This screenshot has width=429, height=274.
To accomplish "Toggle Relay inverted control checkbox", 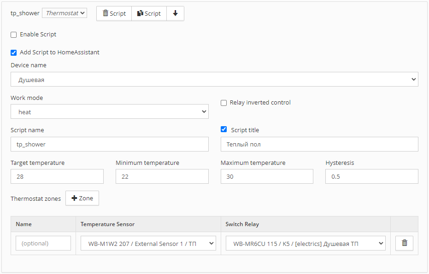I will click(x=224, y=103).
